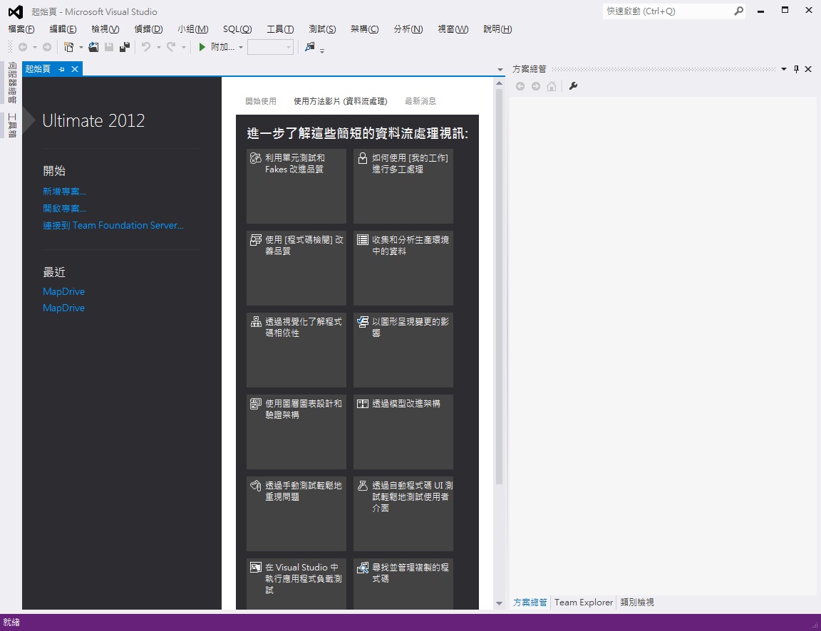Click the Navigate Backward toolbar icon

[x=23, y=47]
